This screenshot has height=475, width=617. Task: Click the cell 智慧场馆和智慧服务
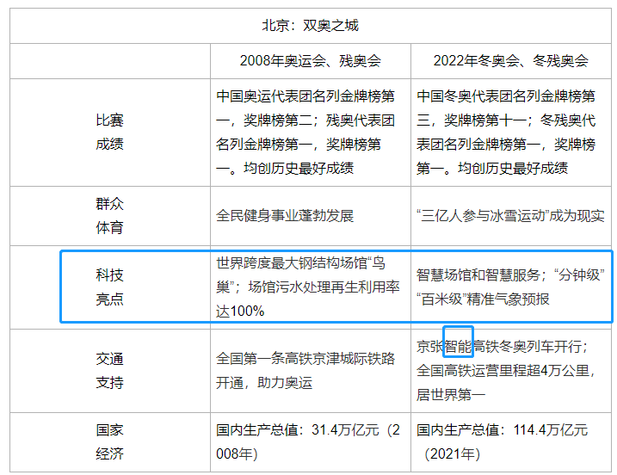pyautogui.click(x=511, y=287)
